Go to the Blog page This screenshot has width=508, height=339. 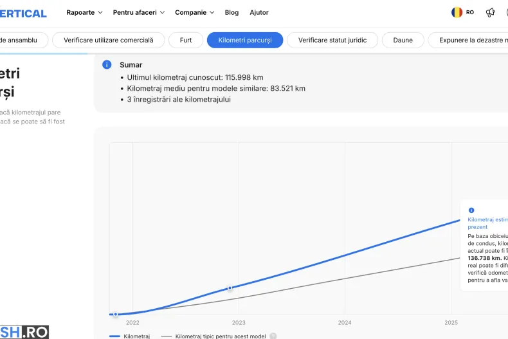pyautogui.click(x=231, y=12)
